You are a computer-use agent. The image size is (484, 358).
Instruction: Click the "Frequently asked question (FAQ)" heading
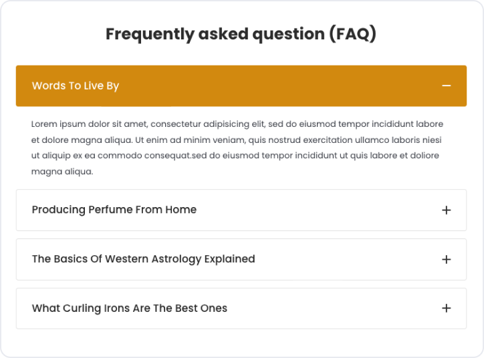point(241,34)
